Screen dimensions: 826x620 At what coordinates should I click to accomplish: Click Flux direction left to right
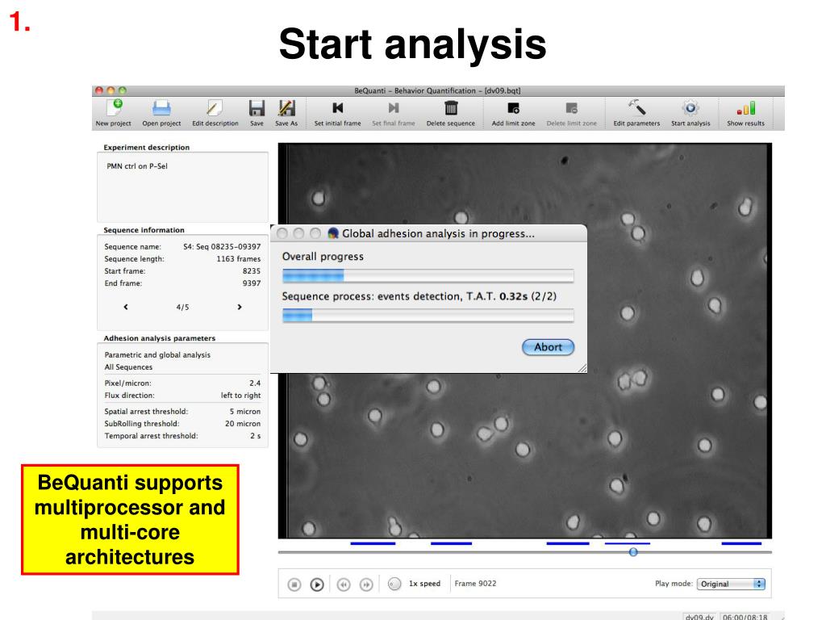[240, 396]
